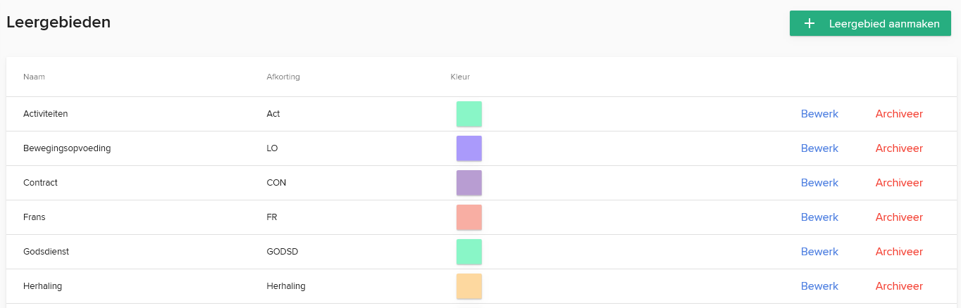
Task: Click the Leergebied aanmaken button
Action: [870, 23]
